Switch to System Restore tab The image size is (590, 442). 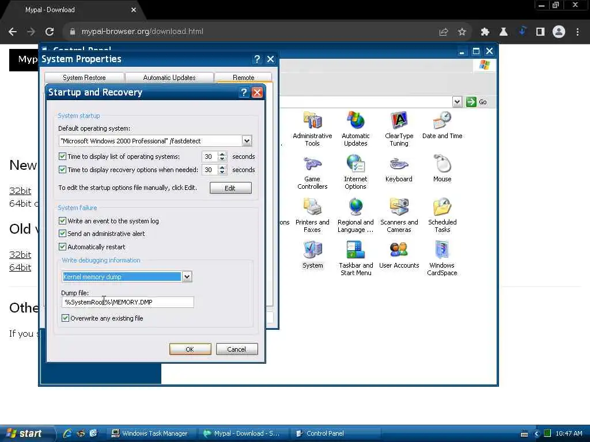84,78
